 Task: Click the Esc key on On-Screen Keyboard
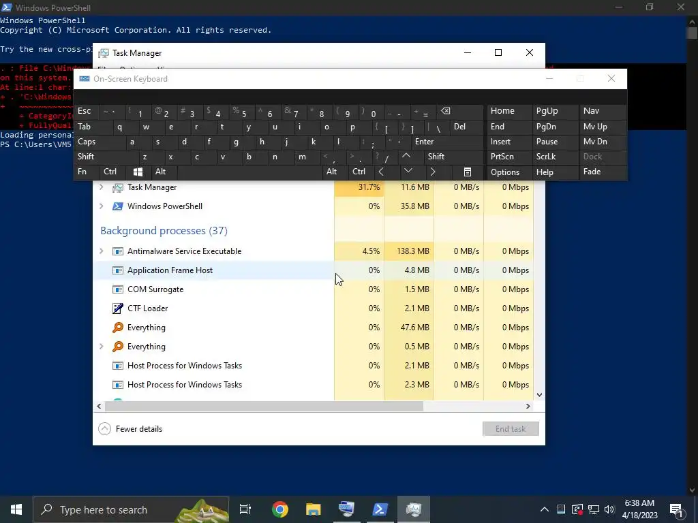click(87, 111)
